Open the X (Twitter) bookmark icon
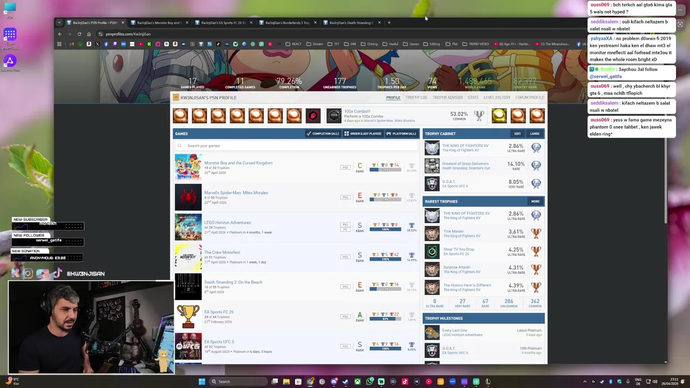Image resolution: width=690 pixels, height=388 pixels. [x=98, y=44]
